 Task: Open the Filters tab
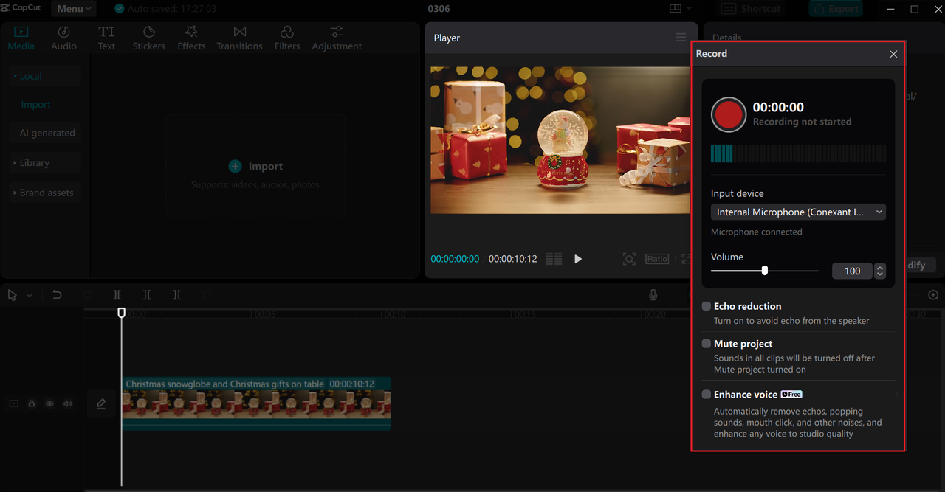click(x=287, y=38)
